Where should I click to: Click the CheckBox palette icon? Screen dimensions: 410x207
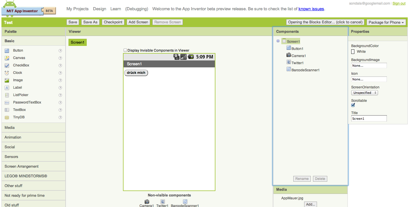[x=7, y=65]
